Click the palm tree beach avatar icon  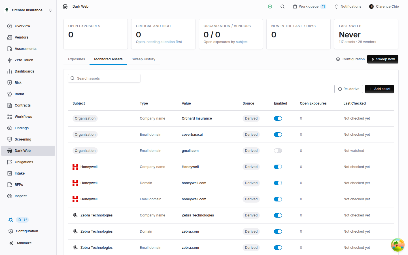click(398, 245)
